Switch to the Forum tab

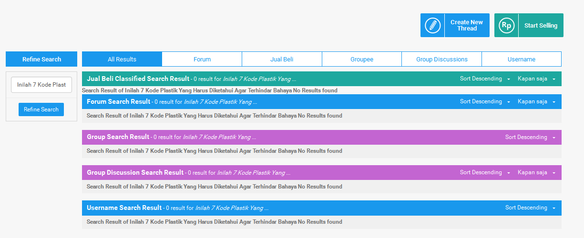coord(202,59)
